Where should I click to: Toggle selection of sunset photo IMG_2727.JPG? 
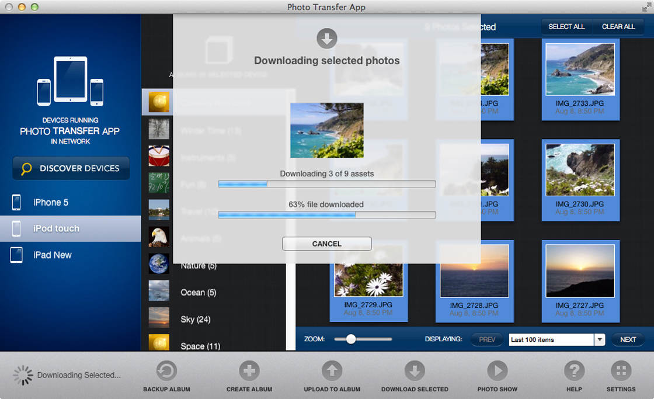pos(580,271)
